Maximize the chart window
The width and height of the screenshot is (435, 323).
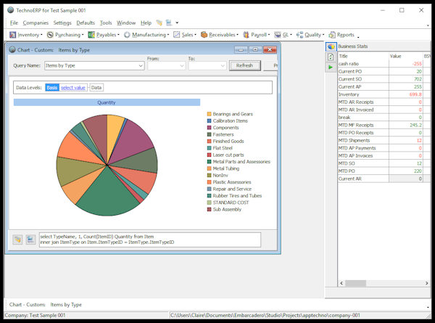pyautogui.click(x=255, y=49)
